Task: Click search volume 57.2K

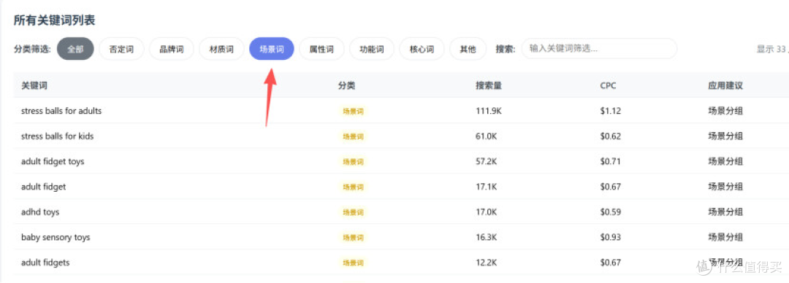Action: 487,161
